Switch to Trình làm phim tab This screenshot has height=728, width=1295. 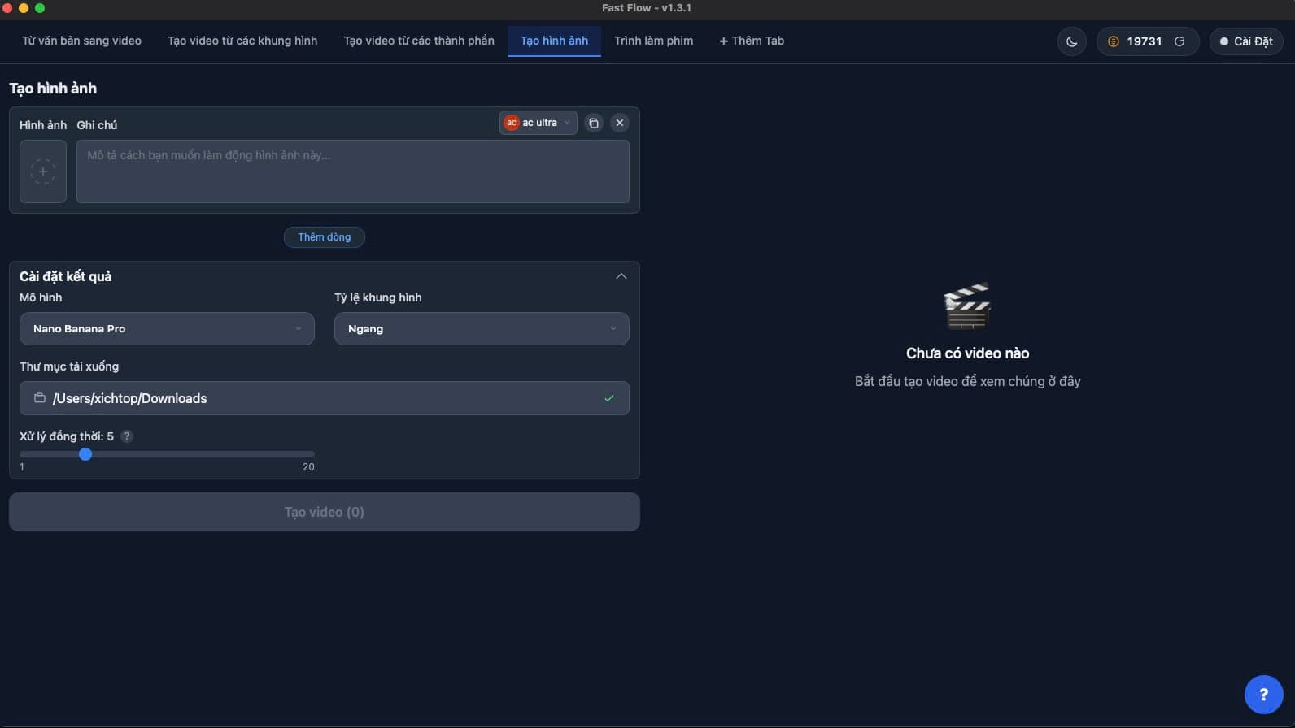pyautogui.click(x=653, y=41)
